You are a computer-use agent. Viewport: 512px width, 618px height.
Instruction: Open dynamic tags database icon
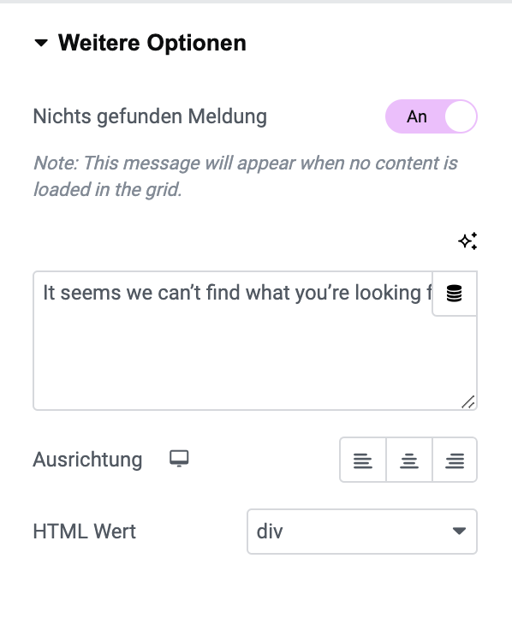click(454, 294)
